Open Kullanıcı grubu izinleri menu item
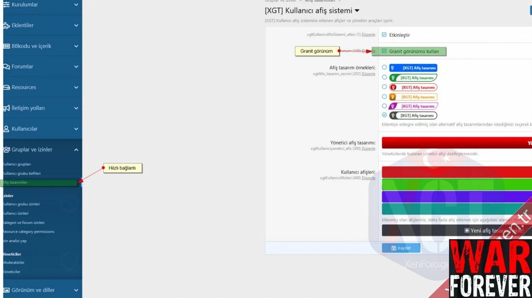532x298 pixels. click(x=22, y=204)
